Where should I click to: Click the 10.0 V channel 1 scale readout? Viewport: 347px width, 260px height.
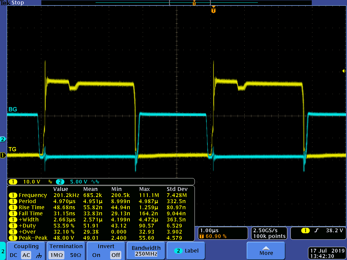pos(32,182)
